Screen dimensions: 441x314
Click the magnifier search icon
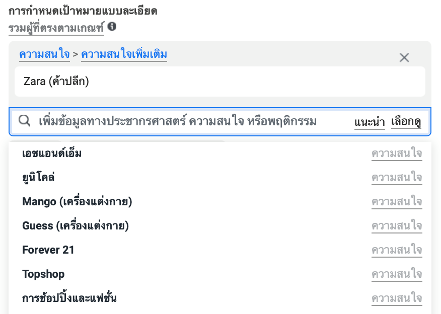click(x=24, y=121)
